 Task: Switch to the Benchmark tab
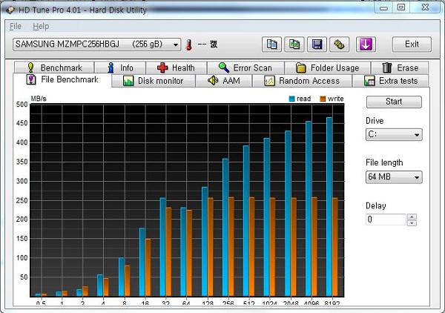point(54,67)
